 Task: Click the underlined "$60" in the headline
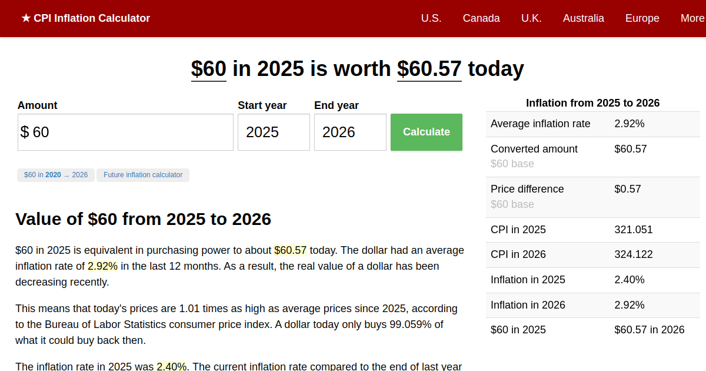[x=208, y=69]
